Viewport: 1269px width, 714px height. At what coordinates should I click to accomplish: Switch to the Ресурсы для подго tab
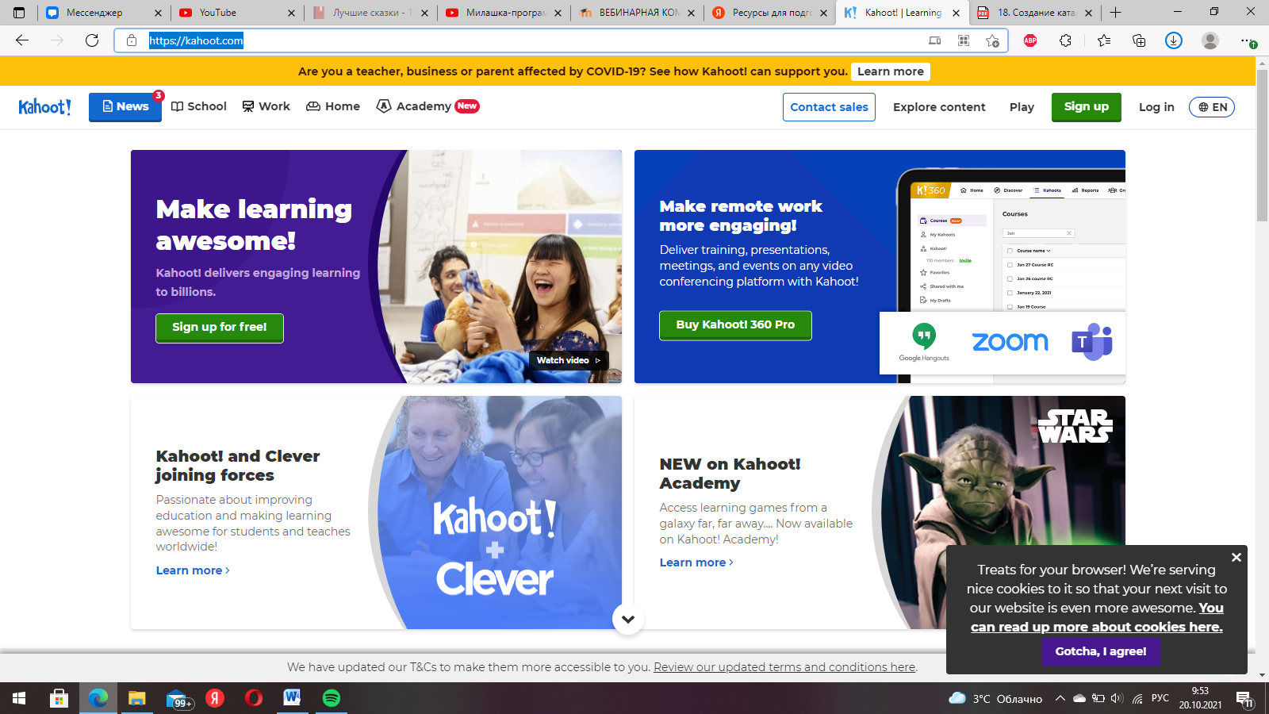coord(769,13)
